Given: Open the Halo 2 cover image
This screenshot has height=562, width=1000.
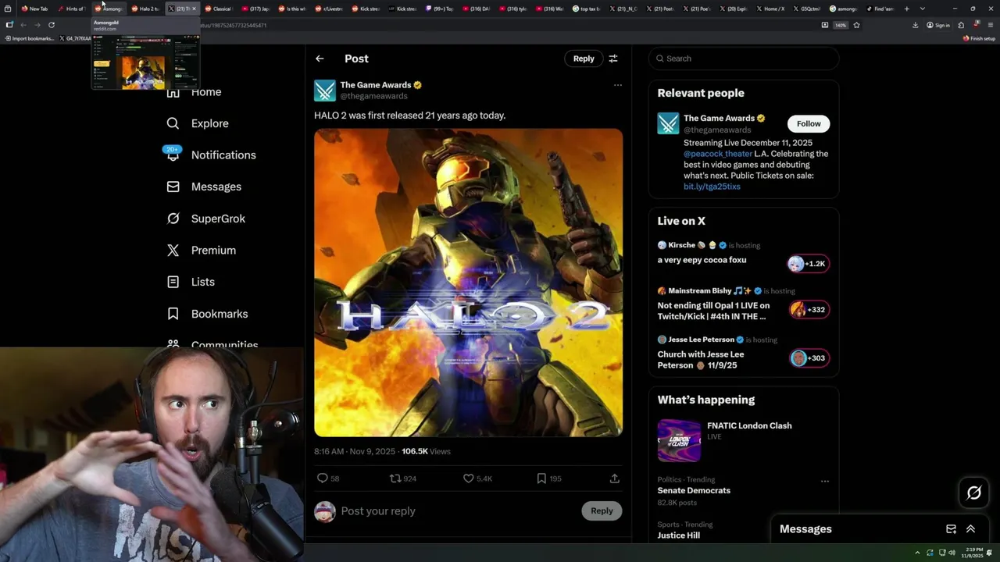Looking at the screenshot, I should point(469,283).
